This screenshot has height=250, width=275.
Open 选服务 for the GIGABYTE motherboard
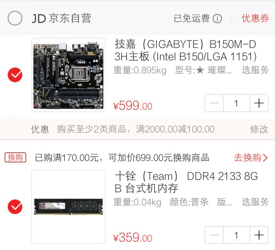coord(255,70)
